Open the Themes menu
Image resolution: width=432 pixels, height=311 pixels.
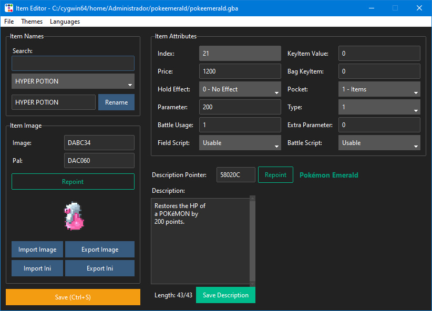point(32,22)
